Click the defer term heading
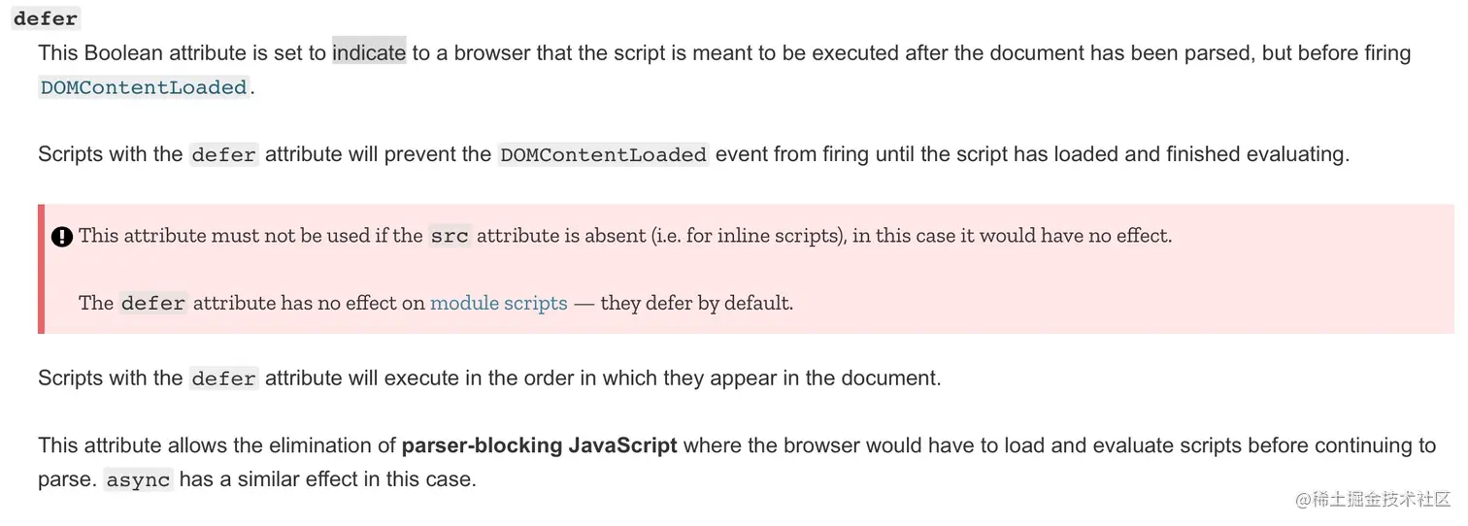Screen dimensions: 1468x526 [x=46, y=18]
